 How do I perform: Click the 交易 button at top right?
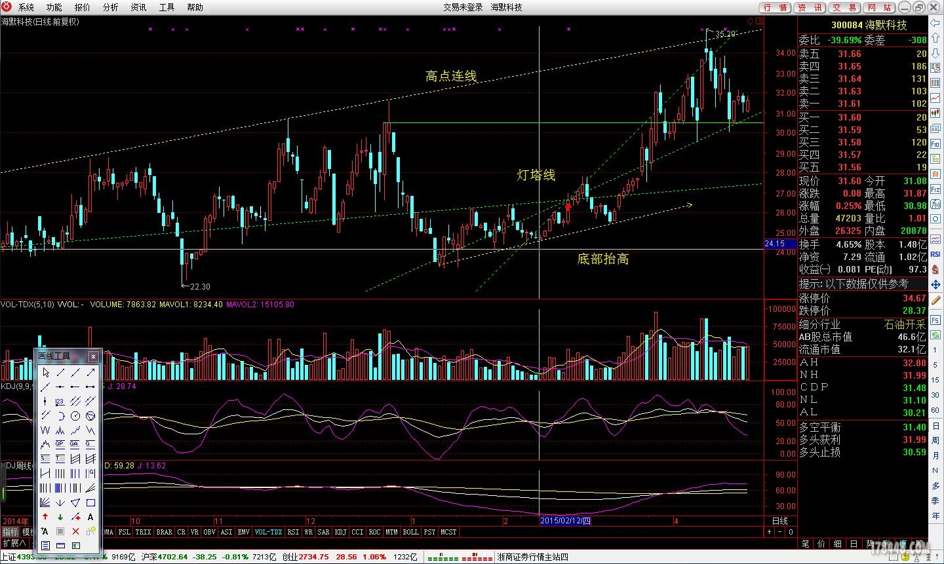point(845,7)
